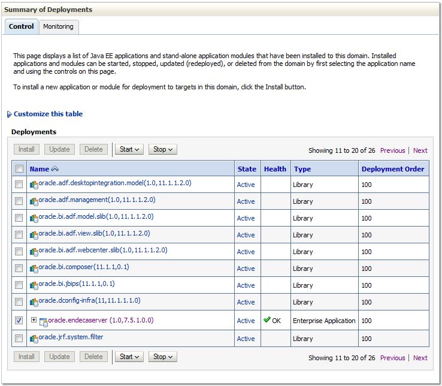Click the bottom Update button
This screenshot has height=386, width=442.
point(59,357)
